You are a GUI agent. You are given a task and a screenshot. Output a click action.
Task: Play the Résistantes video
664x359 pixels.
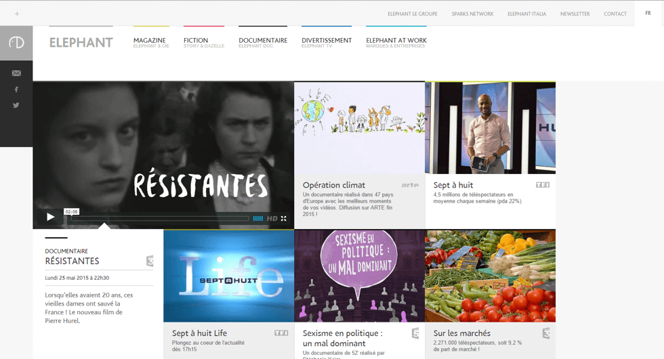tap(50, 217)
